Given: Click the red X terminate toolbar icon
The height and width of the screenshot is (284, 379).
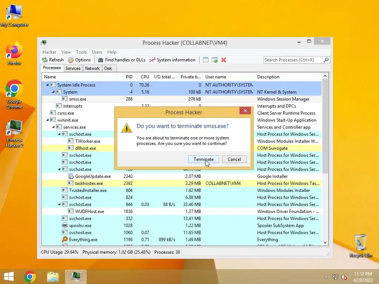Looking at the screenshot, I should [x=224, y=60].
